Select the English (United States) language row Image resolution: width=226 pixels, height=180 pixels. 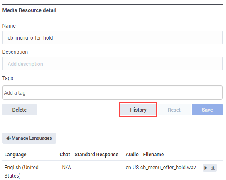click(x=113, y=170)
